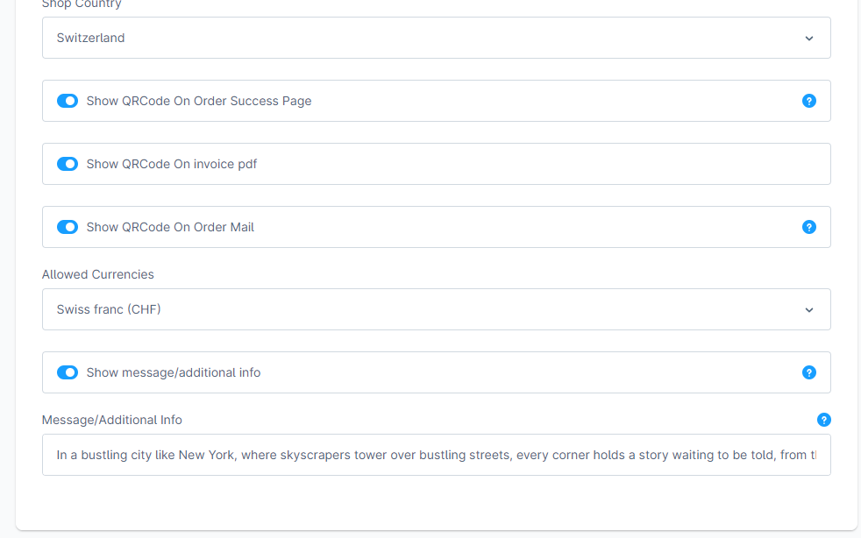Click the "Message/Additional Info" field label
The height and width of the screenshot is (538, 861).
112,420
